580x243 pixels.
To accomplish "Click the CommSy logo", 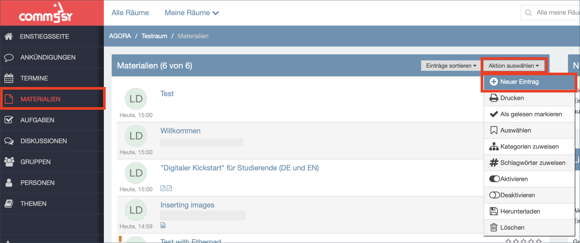I will pyautogui.click(x=46, y=13).
